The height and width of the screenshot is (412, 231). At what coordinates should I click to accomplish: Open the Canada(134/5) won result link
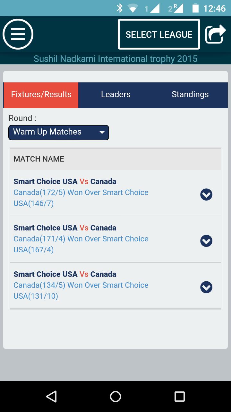point(81,290)
